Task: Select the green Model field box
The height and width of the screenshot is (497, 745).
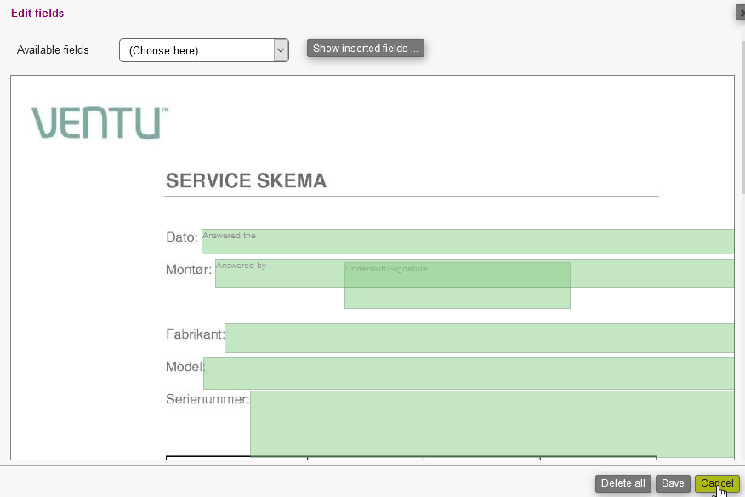Action: (x=468, y=374)
